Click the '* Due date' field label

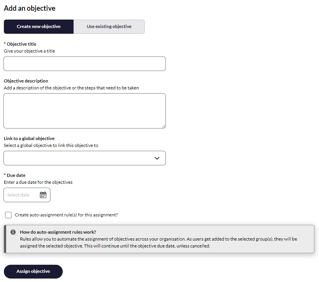coord(15,175)
